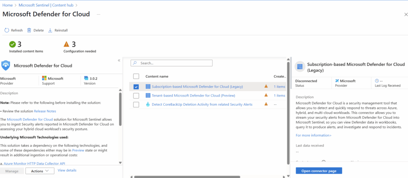
Task: Click connector icon for Tenant-based Defender row
Action: tap(148, 95)
